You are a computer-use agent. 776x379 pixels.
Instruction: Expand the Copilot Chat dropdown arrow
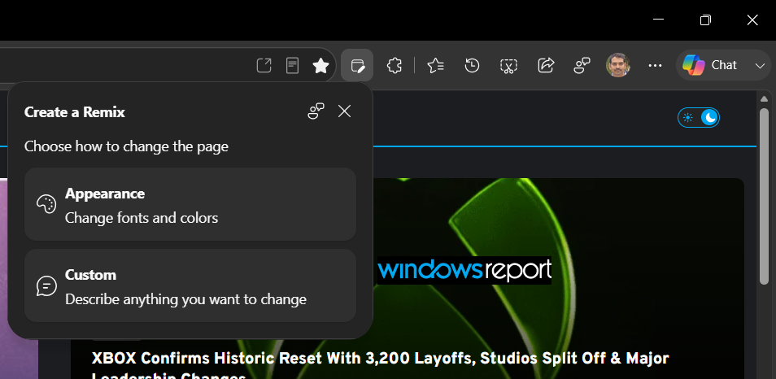click(761, 65)
